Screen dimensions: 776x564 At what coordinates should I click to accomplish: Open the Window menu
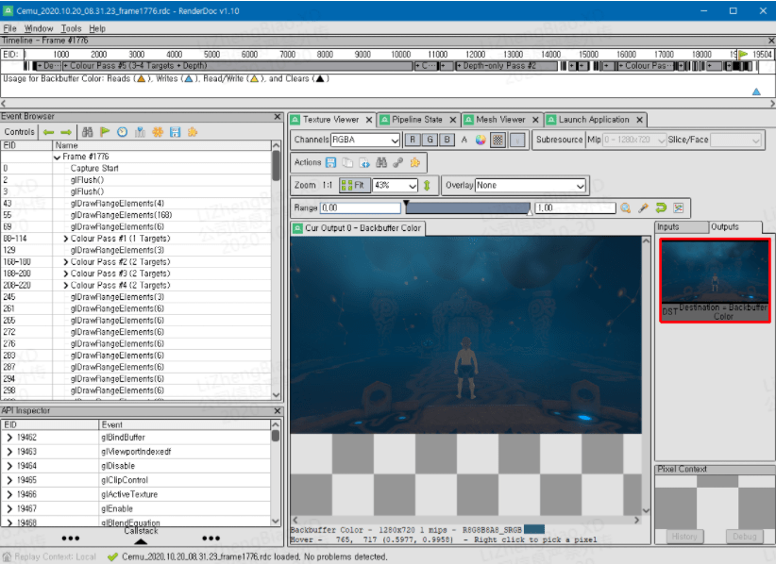39,28
